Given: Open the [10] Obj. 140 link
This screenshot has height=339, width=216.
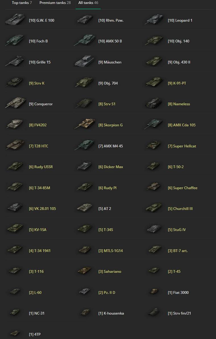Looking at the screenshot, I should (178, 41).
